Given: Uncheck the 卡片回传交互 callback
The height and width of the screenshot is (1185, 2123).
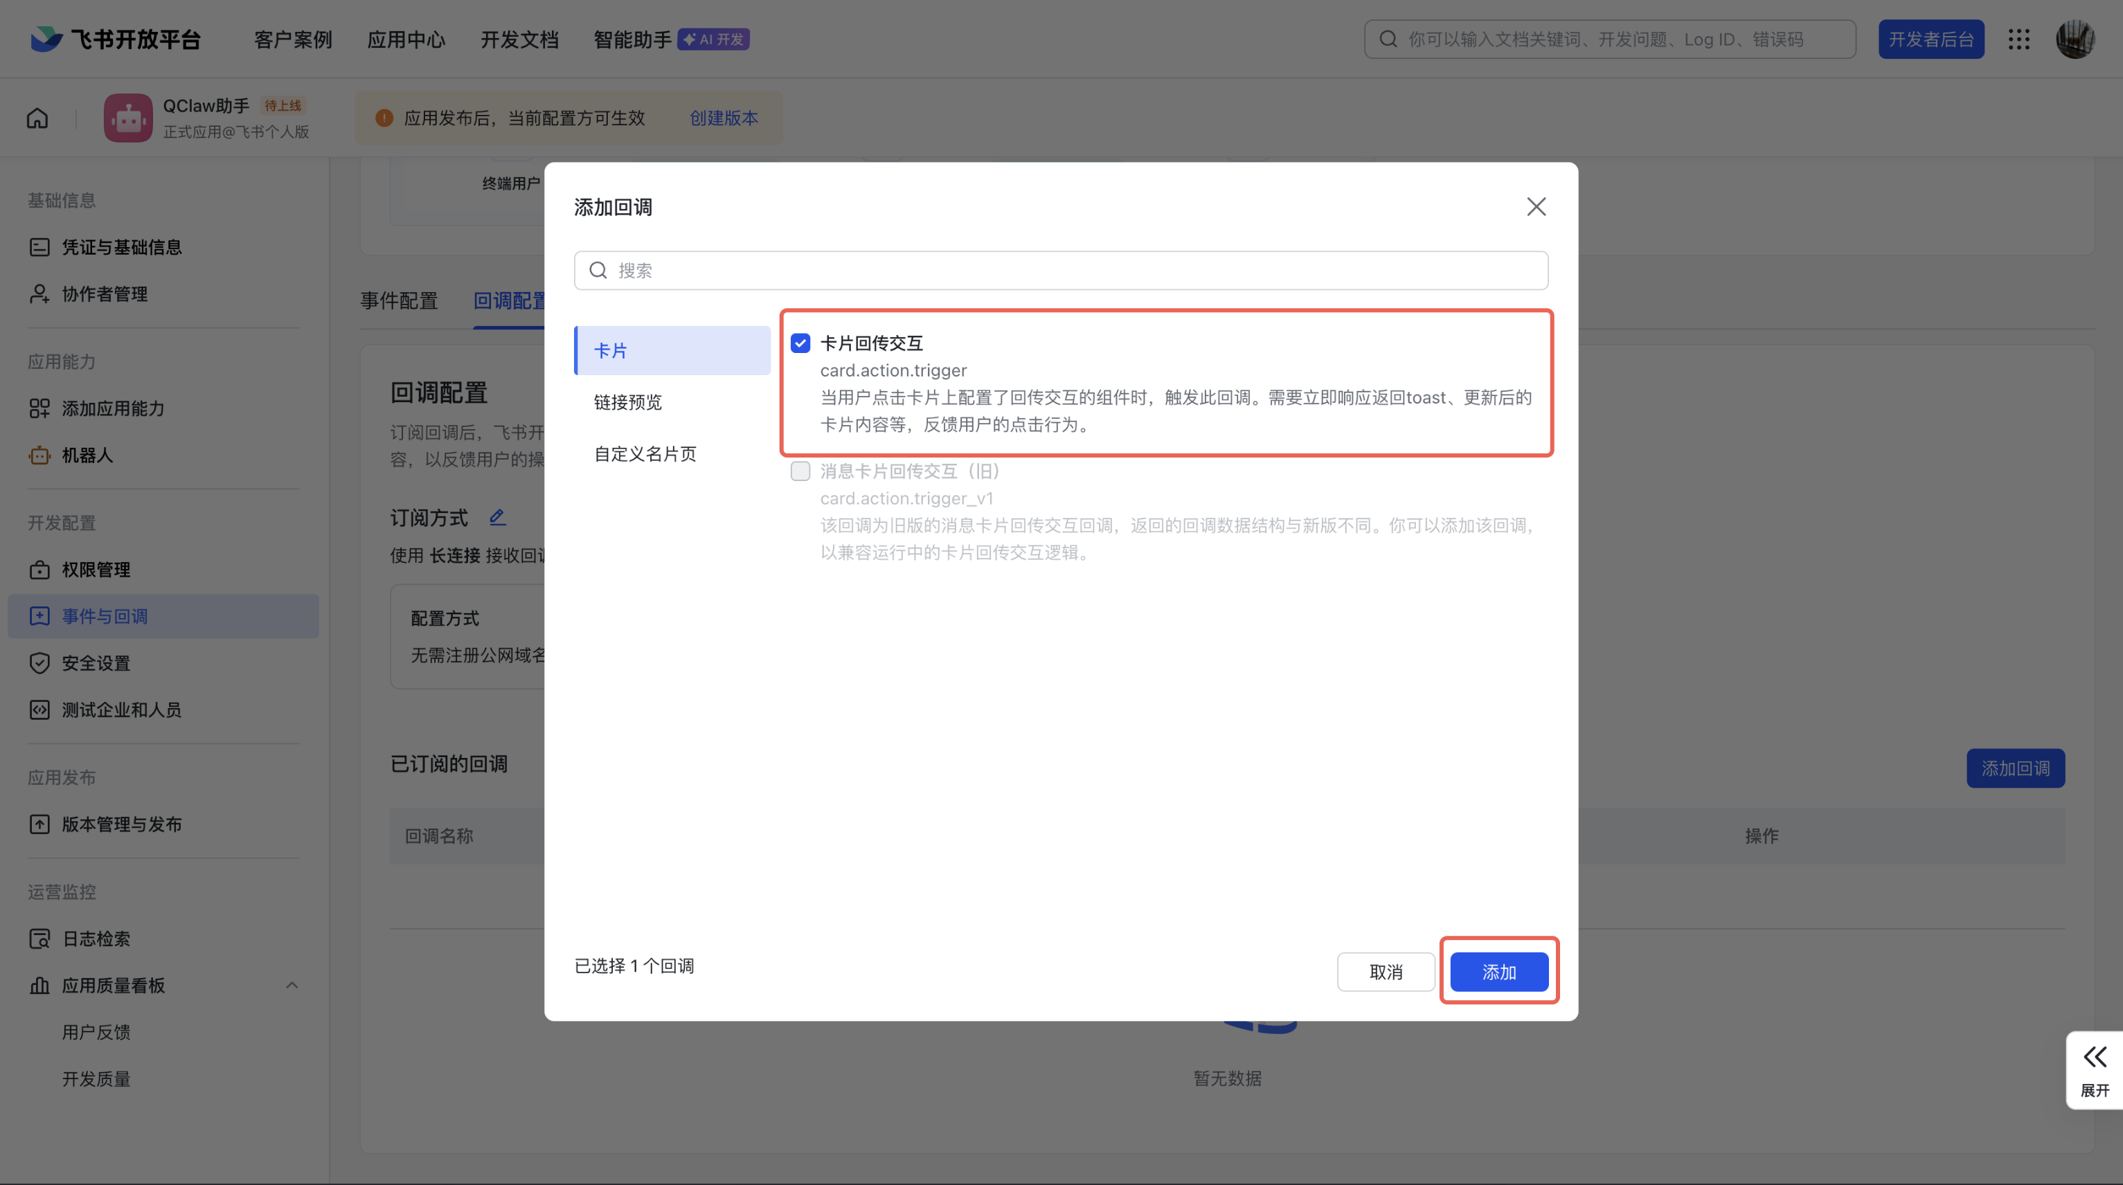Looking at the screenshot, I should (x=800, y=343).
